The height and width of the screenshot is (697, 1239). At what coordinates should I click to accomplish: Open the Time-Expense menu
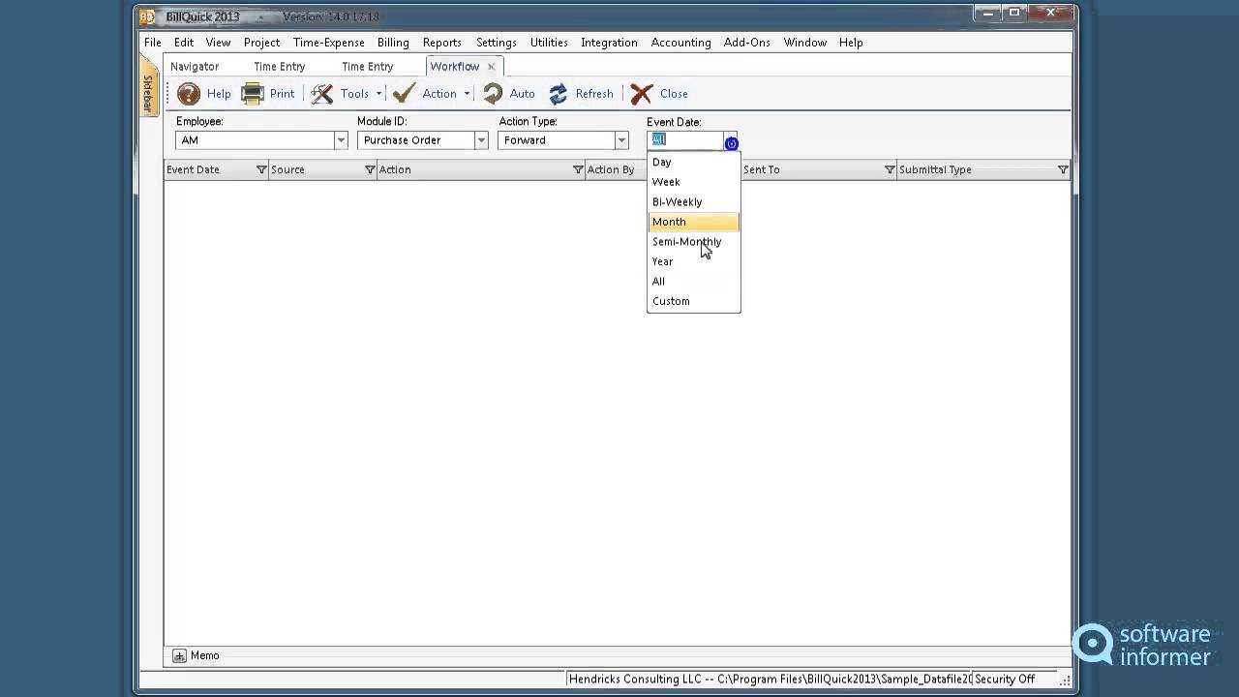click(329, 43)
